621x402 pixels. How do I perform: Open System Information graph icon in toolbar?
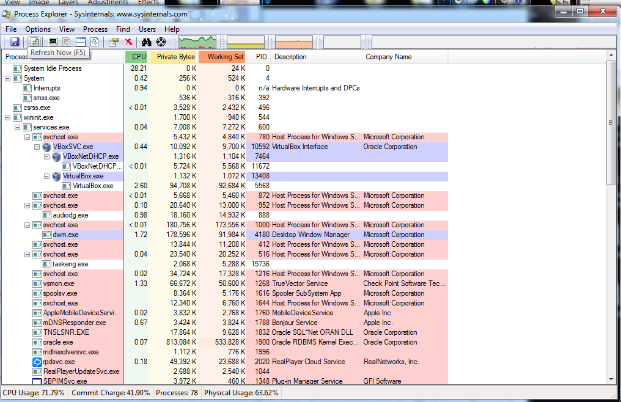tap(53, 42)
